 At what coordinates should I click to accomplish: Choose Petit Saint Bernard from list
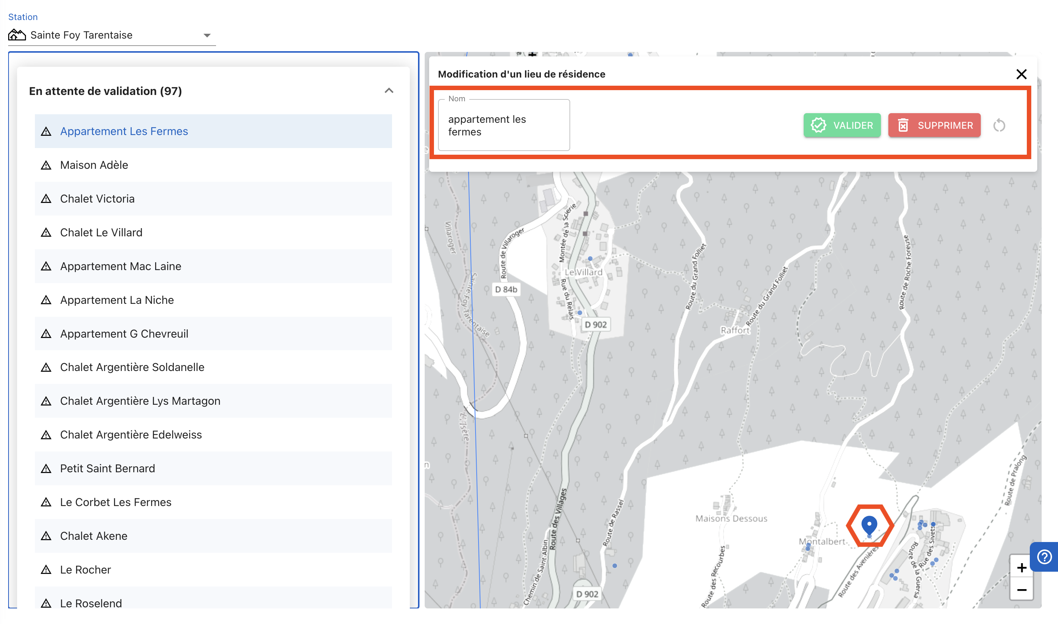click(x=107, y=469)
